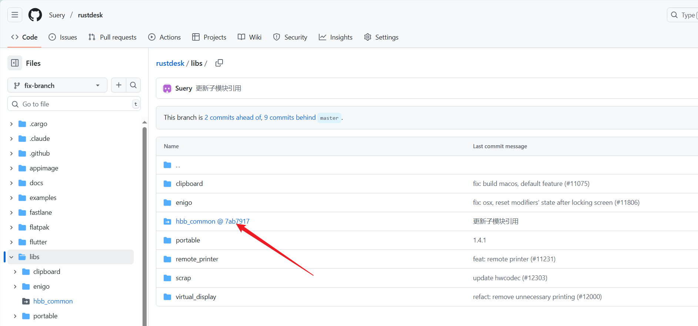This screenshot has width=698, height=326.
Task: Expand the enigo subfolder in tree
Action: click(15, 286)
